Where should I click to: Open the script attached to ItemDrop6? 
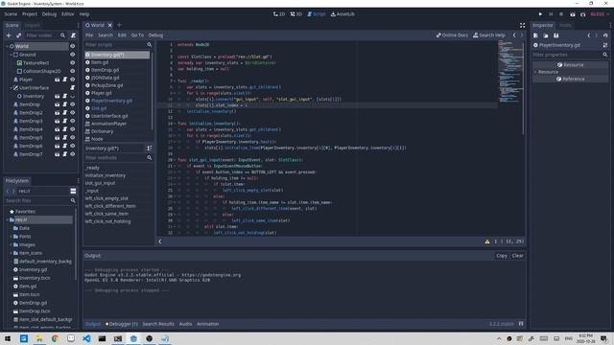click(65, 146)
